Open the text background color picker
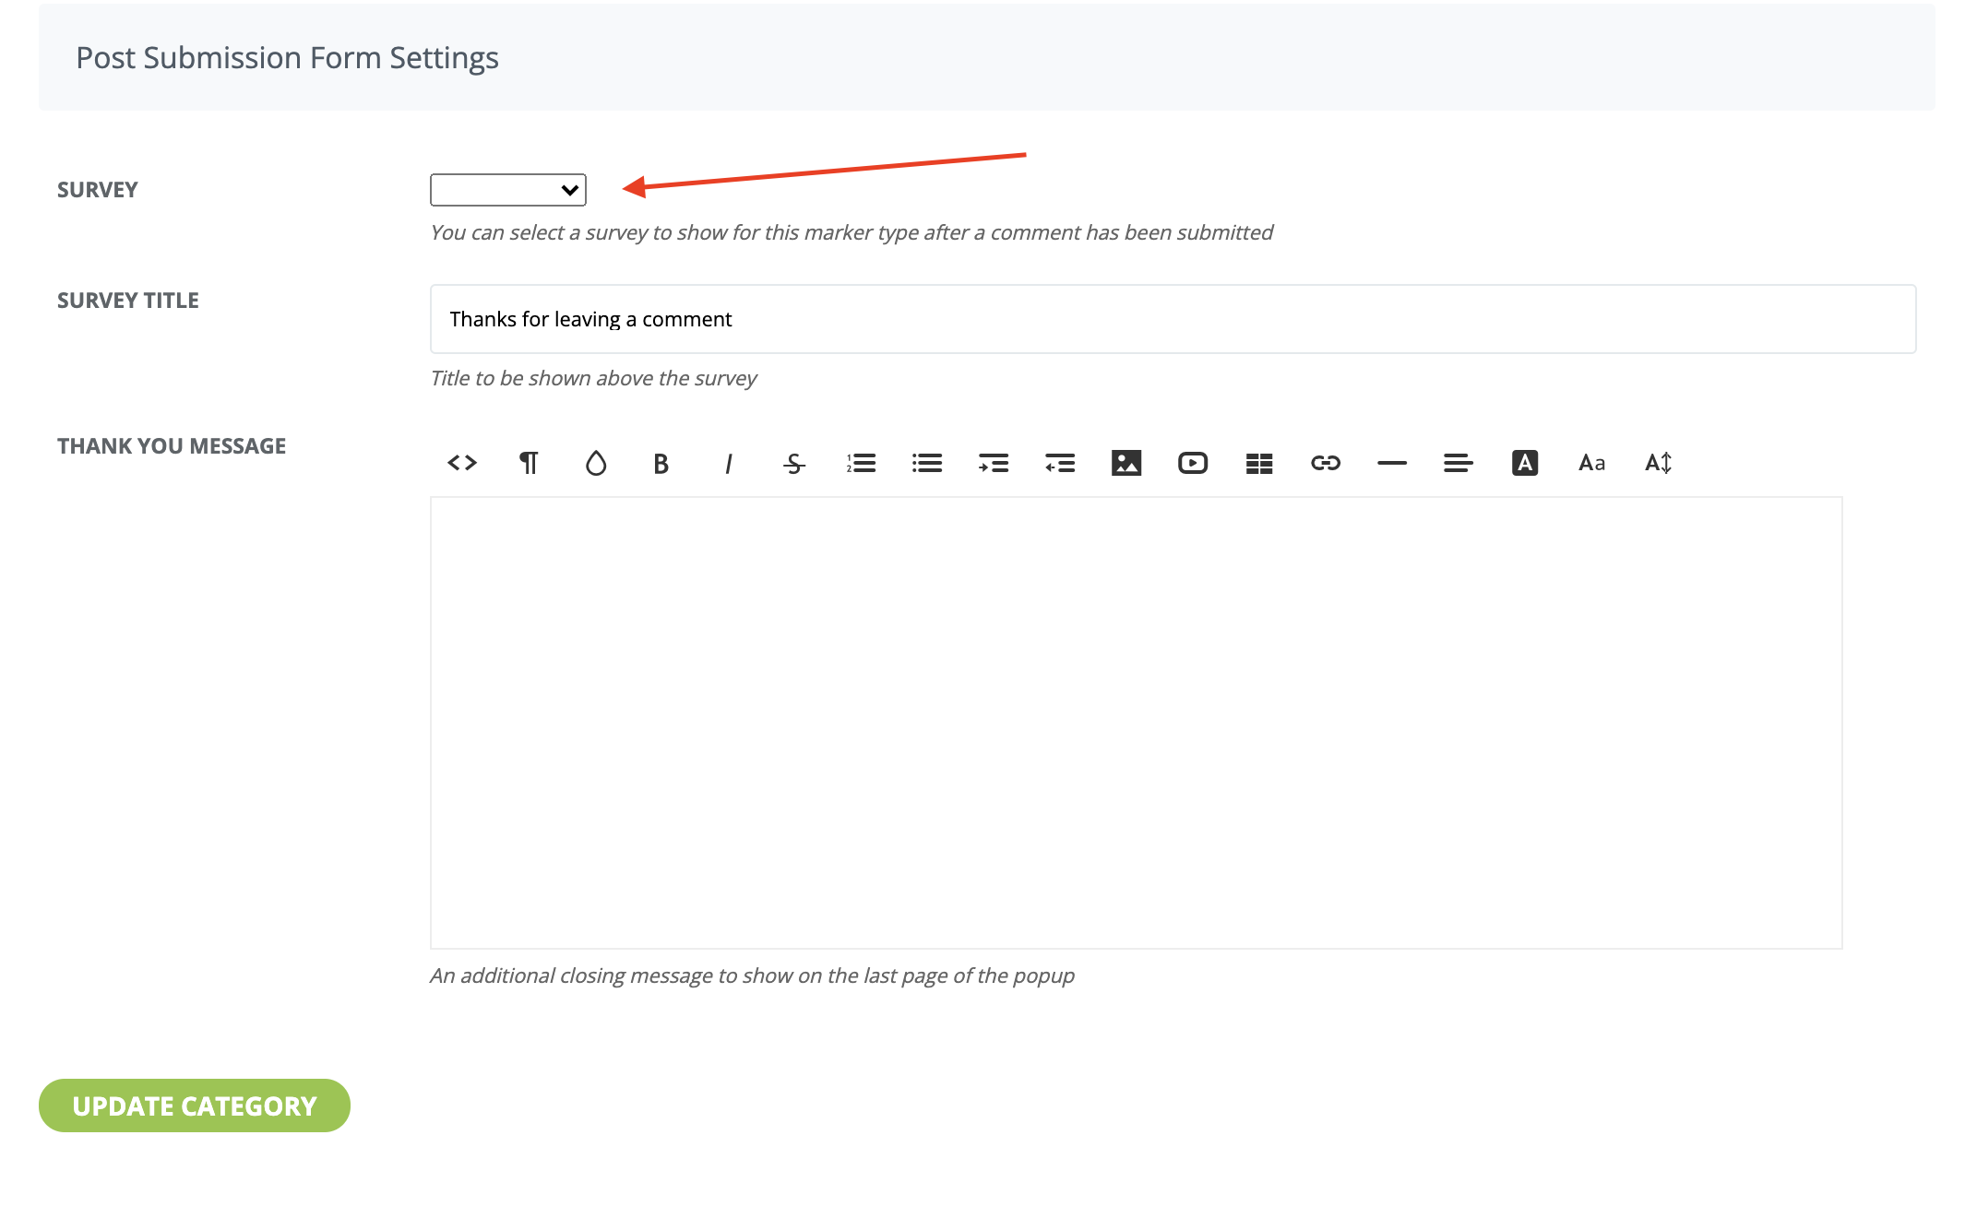The image size is (1965, 1206). point(1525,463)
